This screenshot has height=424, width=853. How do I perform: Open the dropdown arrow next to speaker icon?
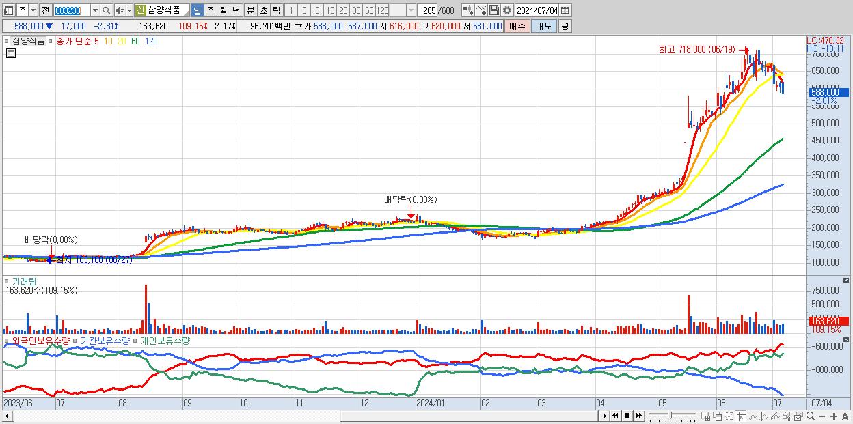pyautogui.click(x=129, y=10)
